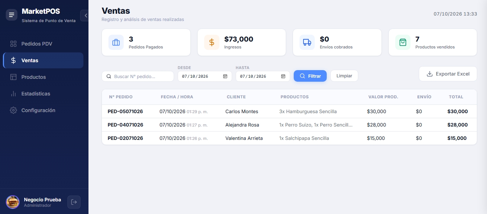Click the Envíos cobrados label

click(x=336, y=47)
